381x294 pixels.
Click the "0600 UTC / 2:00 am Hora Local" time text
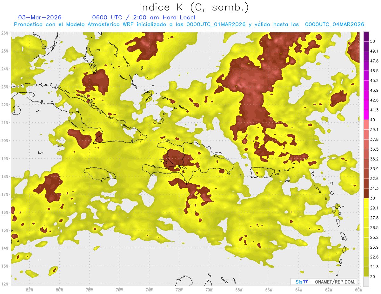point(144,17)
